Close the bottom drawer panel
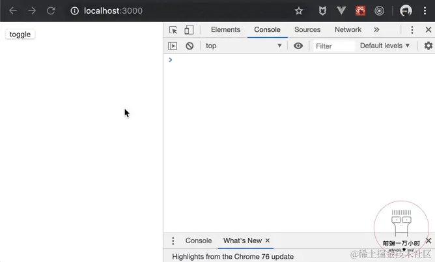This screenshot has width=435, height=262. (428, 240)
